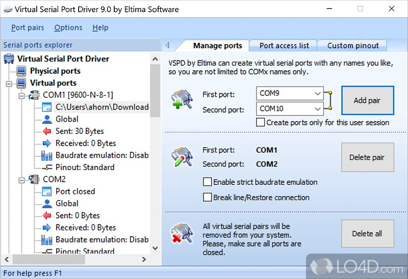Click the red arrow icon at Sent: 30 Bytes

coord(47,131)
